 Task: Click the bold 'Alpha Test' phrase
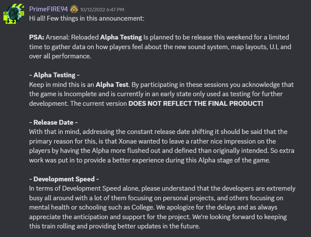point(112,84)
